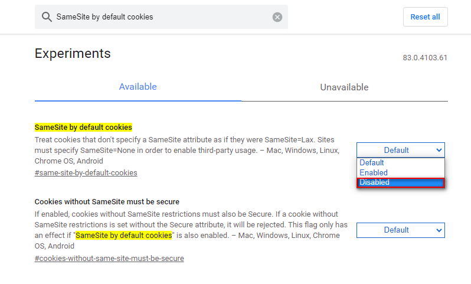The image size is (471, 284).
Task: Click the SameSite by default cookies flag title
Action: click(x=83, y=128)
